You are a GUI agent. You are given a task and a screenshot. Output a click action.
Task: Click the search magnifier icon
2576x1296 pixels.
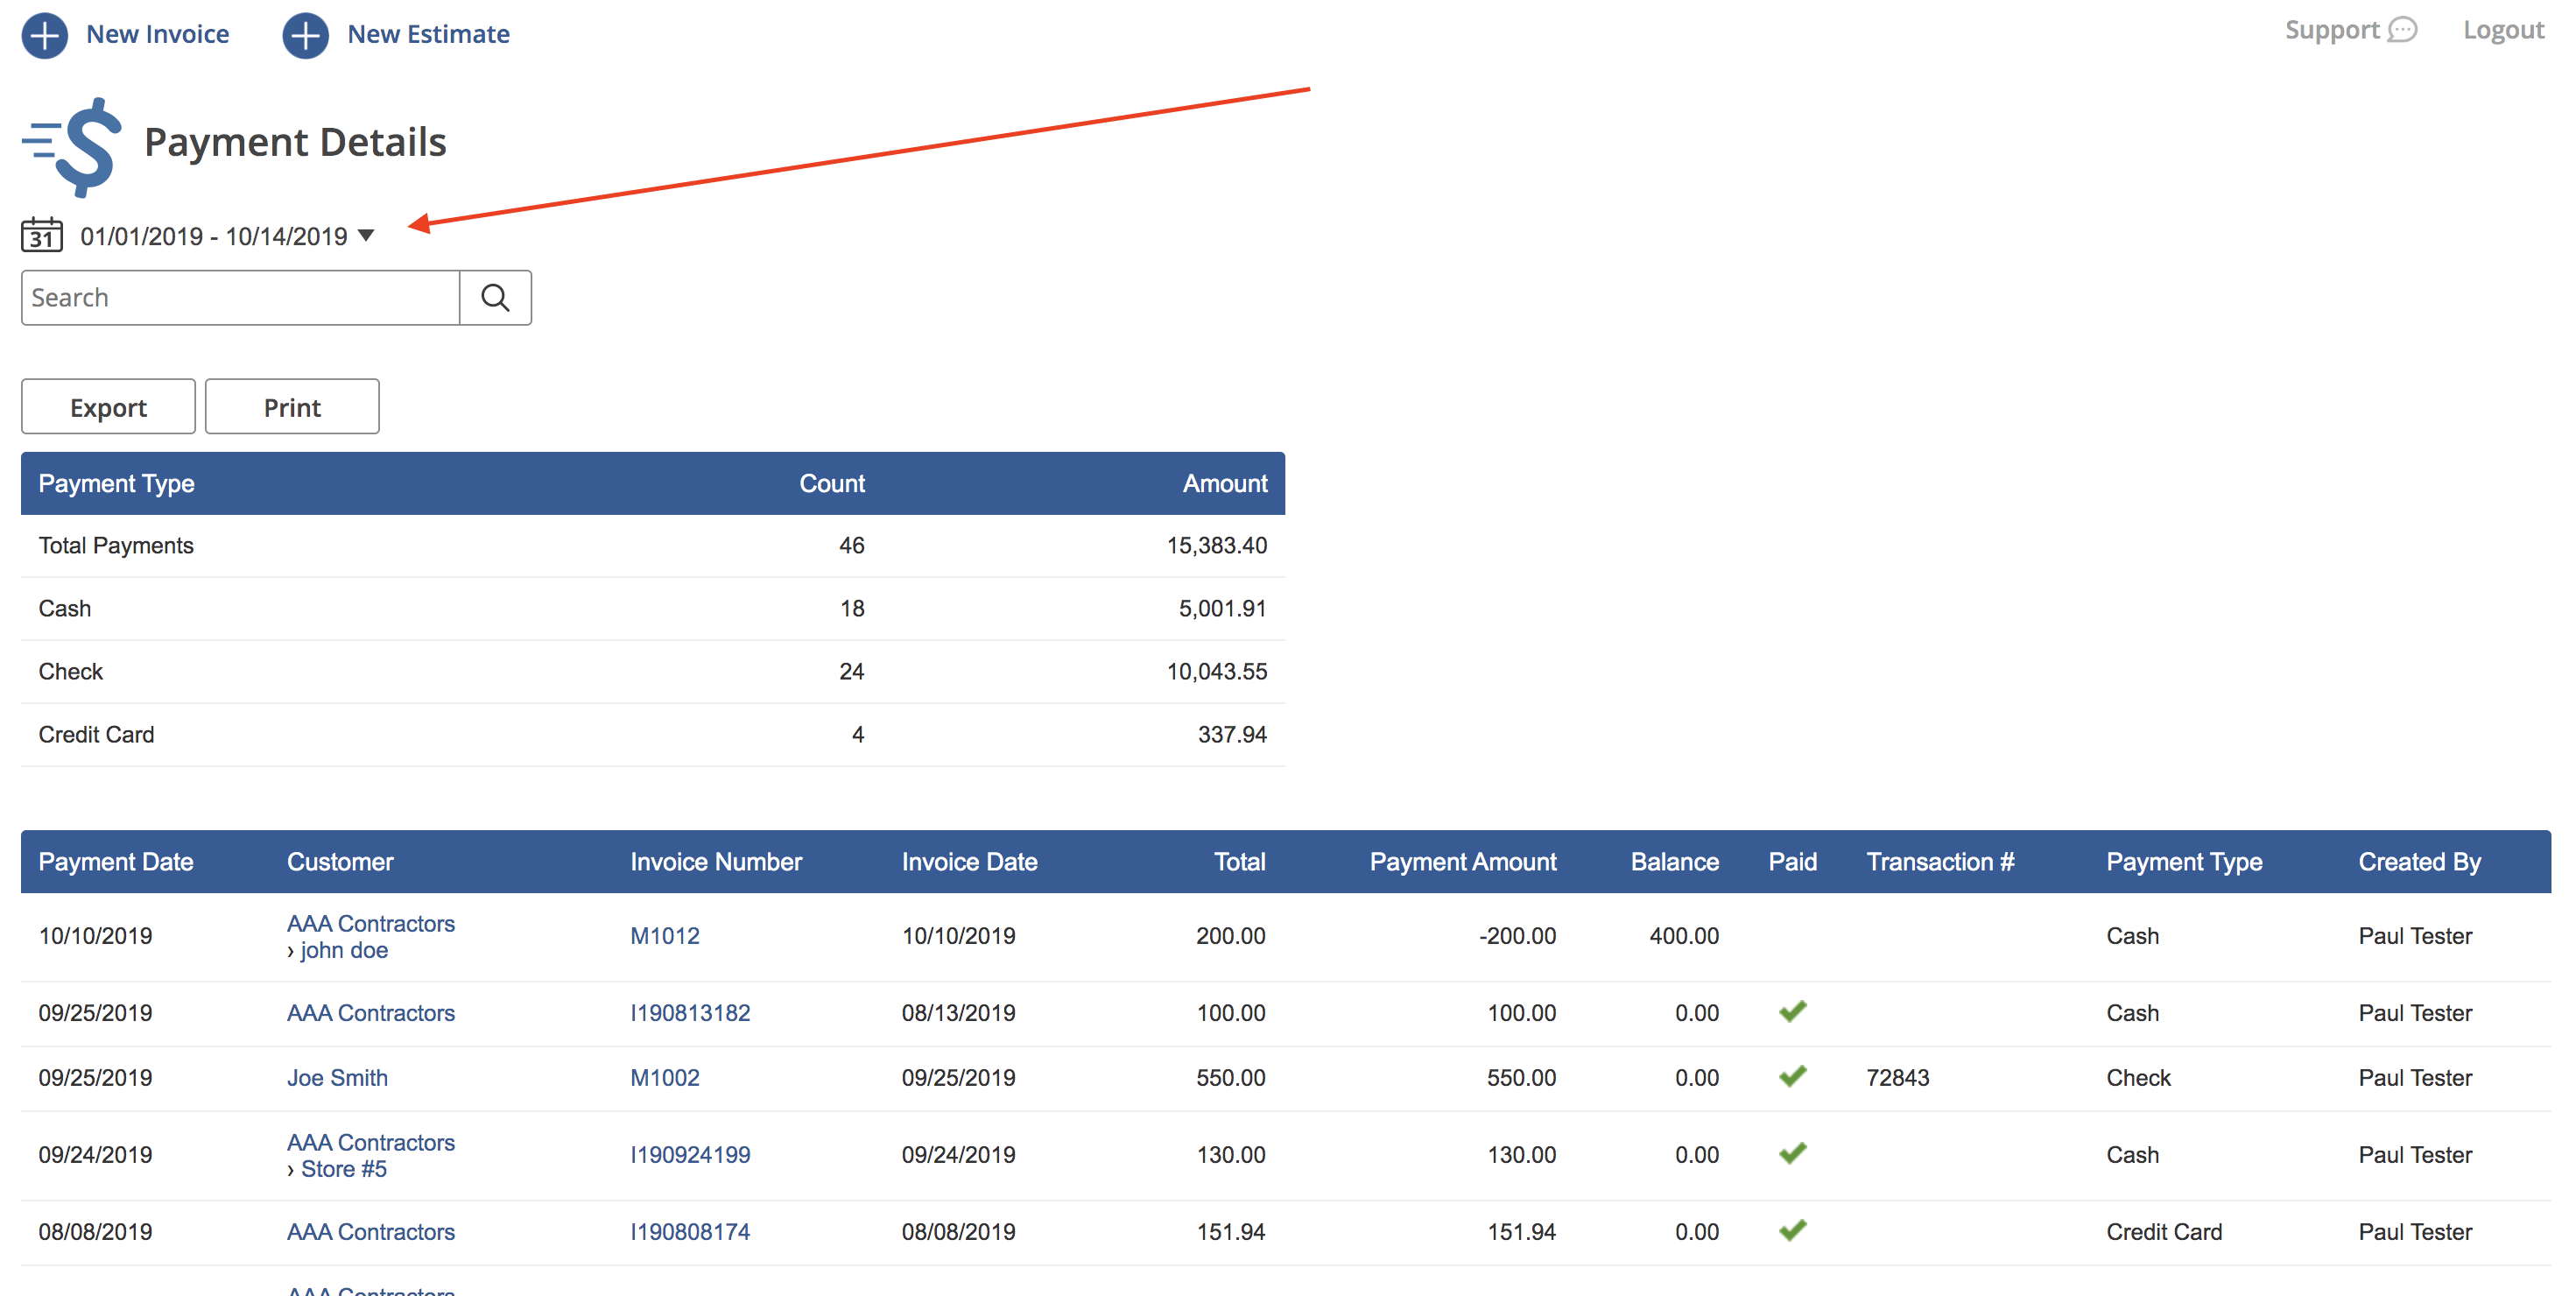click(495, 298)
